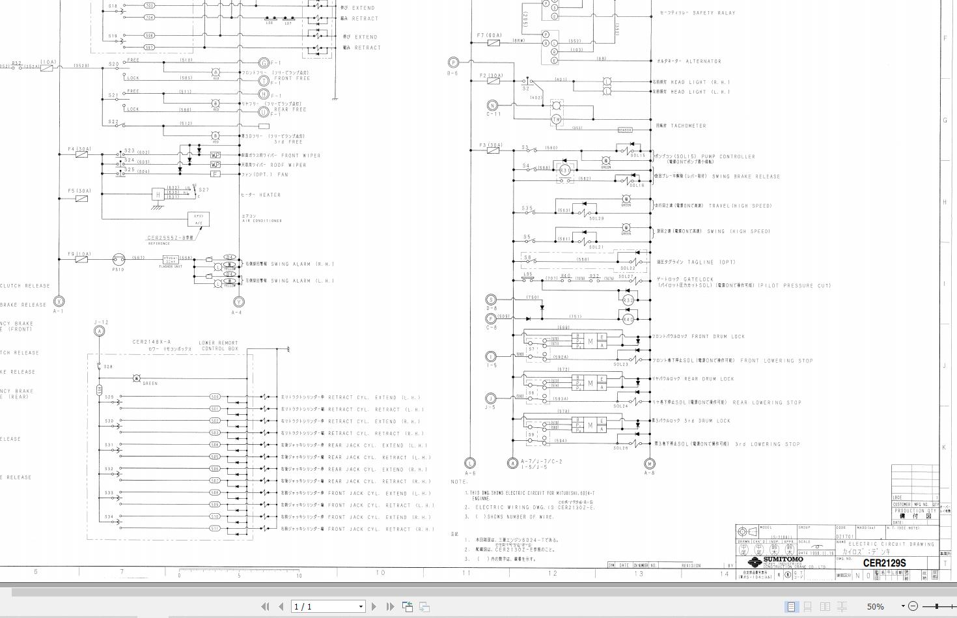Go to the first page
The height and width of the screenshot is (618, 957).
coord(265,606)
